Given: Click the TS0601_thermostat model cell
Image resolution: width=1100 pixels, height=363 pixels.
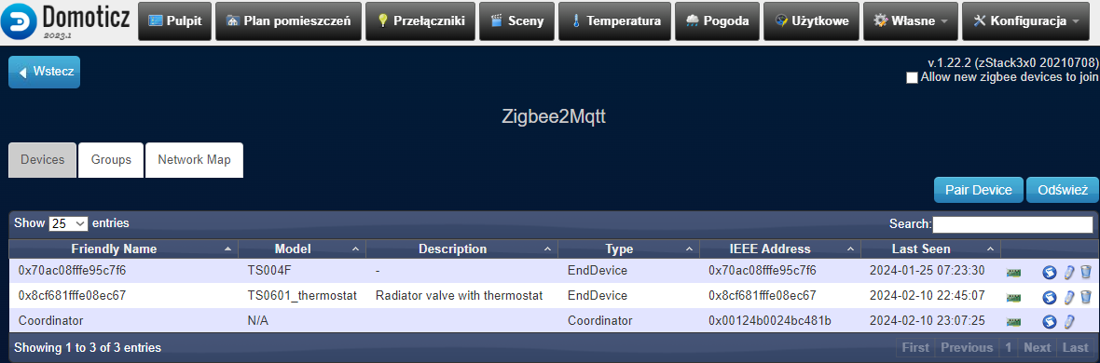Looking at the screenshot, I should 302,296.
